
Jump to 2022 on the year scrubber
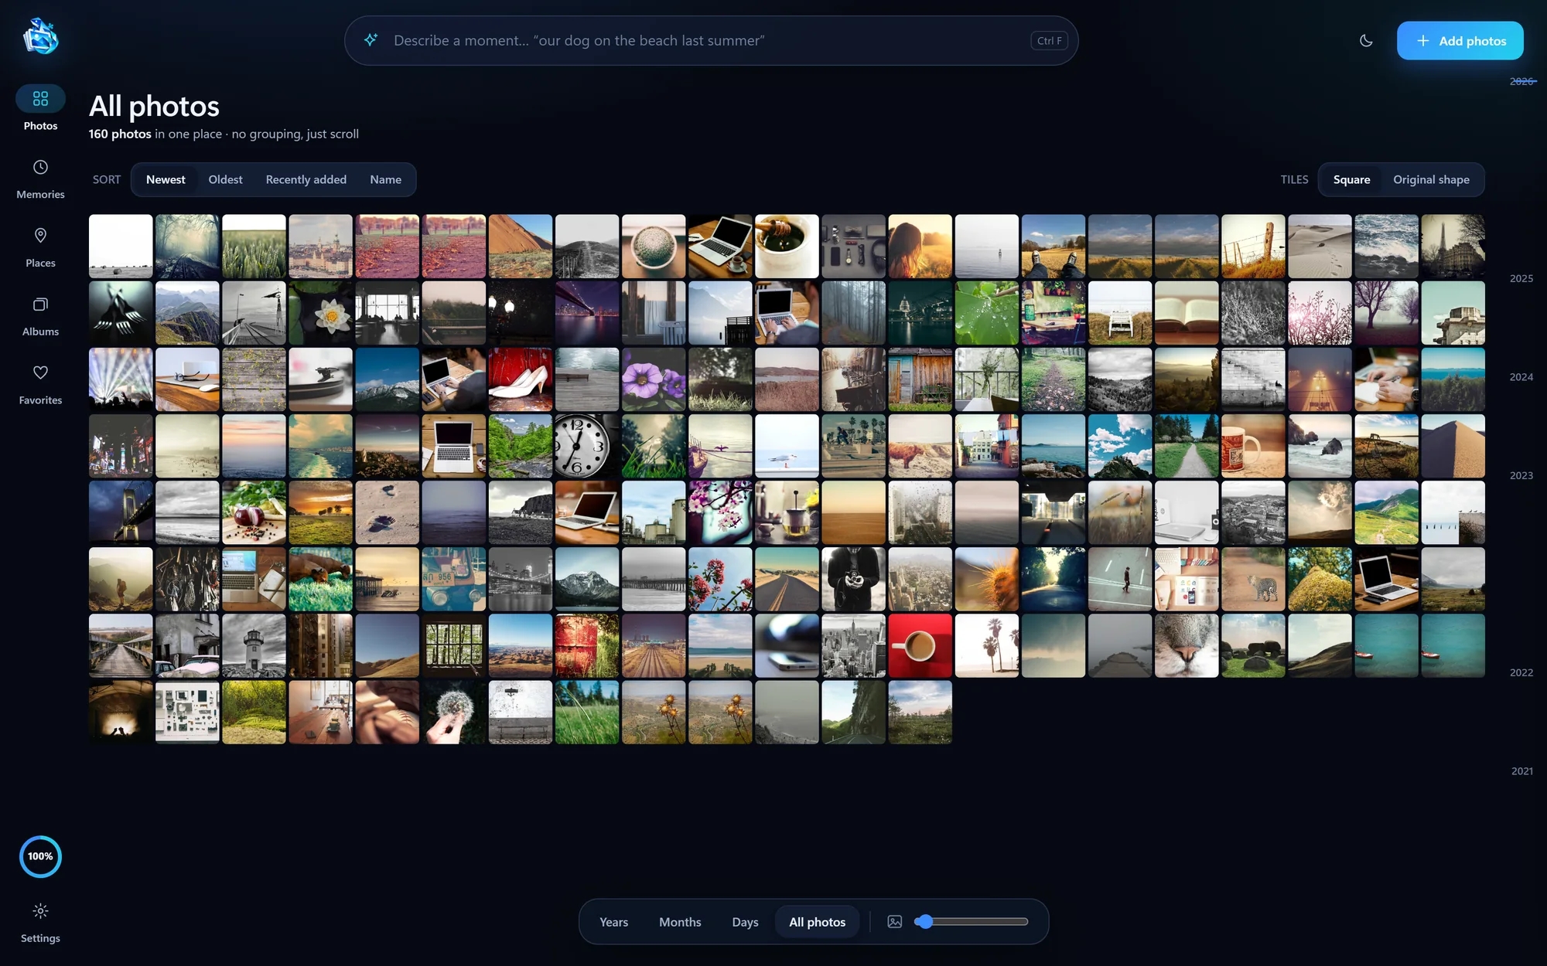(1521, 672)
